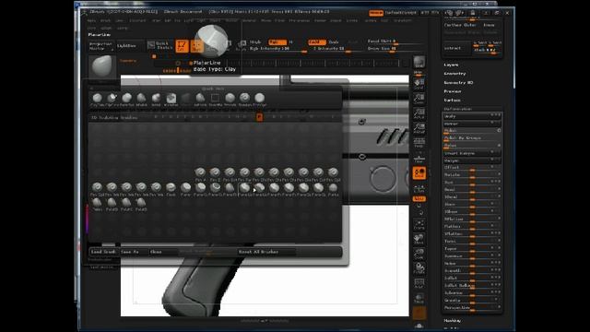This screenshot has width=590, height=332.
Task: Select the Move icon on right shelf
Action: coord(419,240)
